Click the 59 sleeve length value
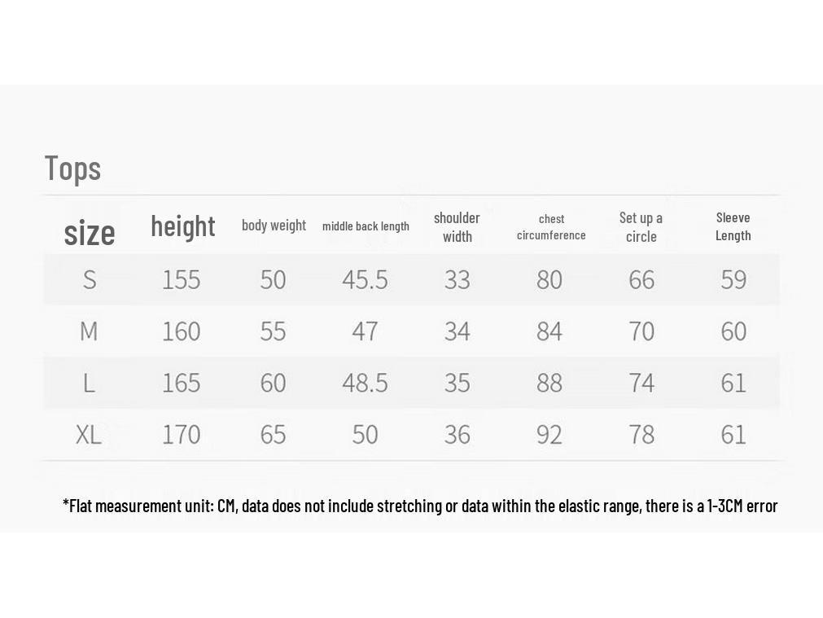The image size is (823, 618). [x=733, y=280]
